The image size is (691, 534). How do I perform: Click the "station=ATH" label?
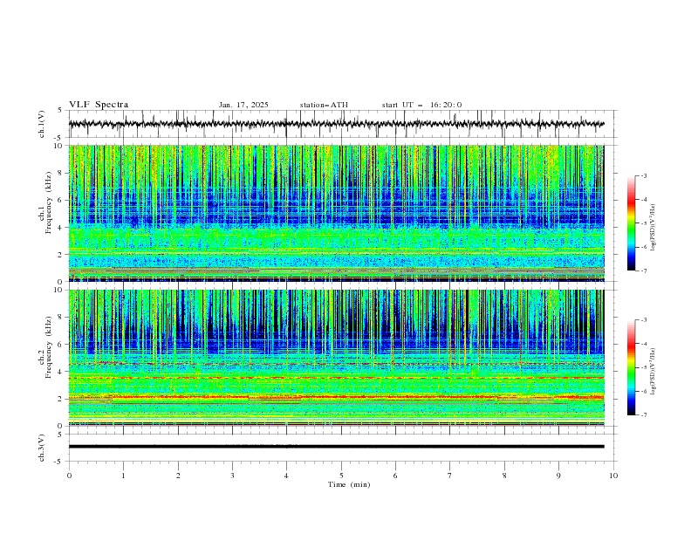coord(324,105)
